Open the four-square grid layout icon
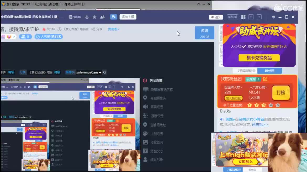Screen dimensions: 307x172 point(243,17)
